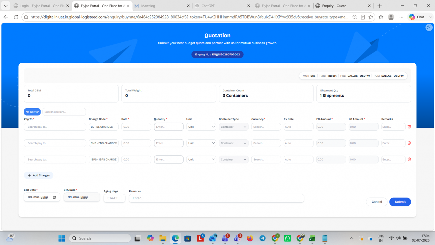This screenshot has height=245, width=435.
Task: Open the Copilot Chat icon in Edge
Action: [x=416, y=17]
